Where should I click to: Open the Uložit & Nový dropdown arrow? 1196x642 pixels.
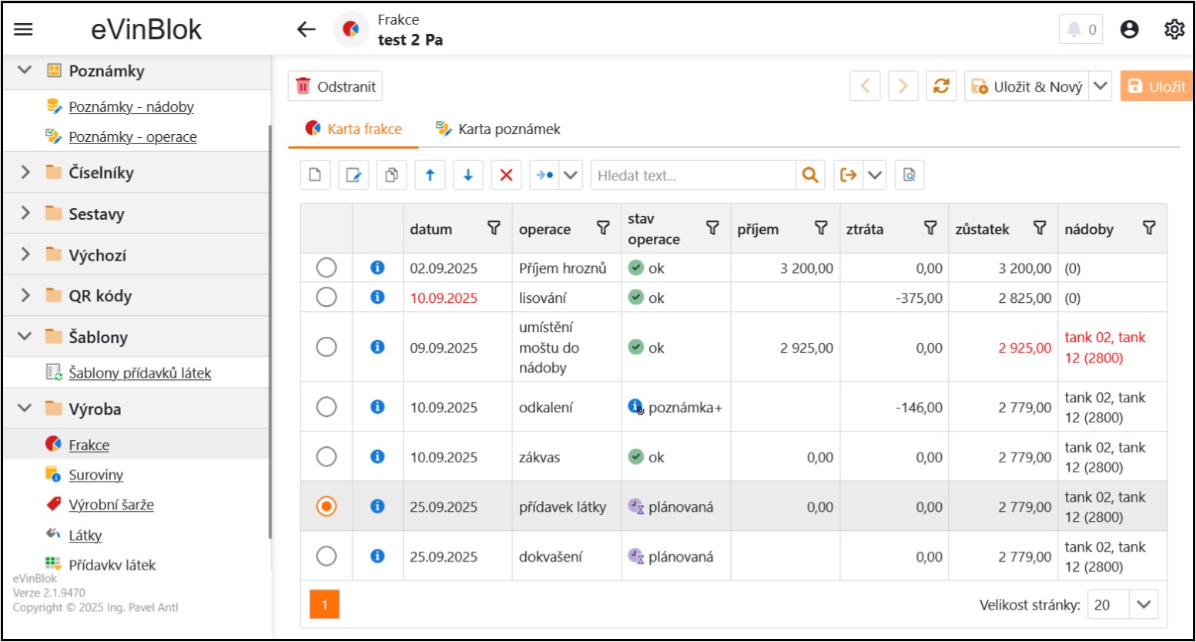click(1101, 86)
